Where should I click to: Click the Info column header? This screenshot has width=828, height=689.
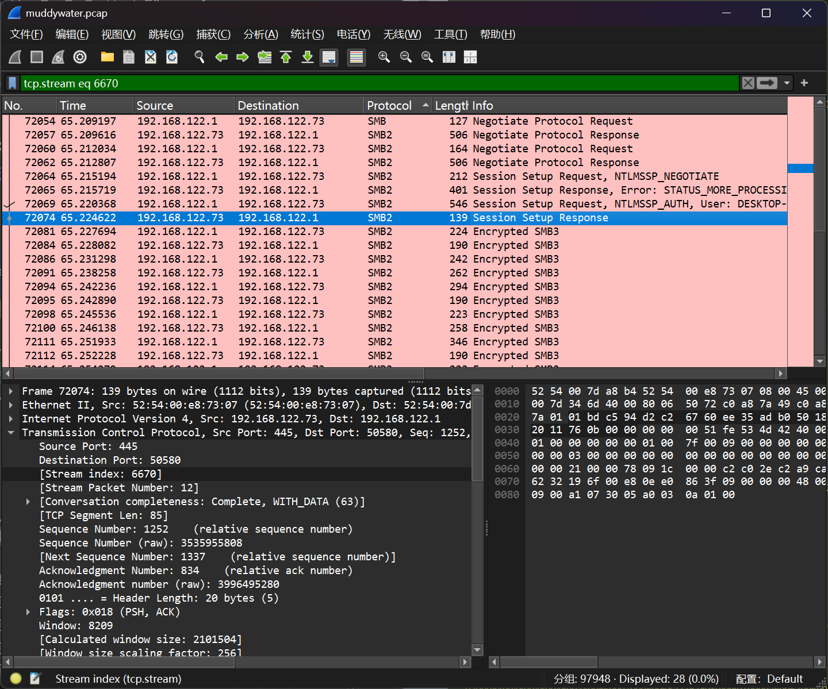tap(628, 106)
